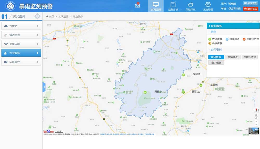Image resolution: width=260 pixels, height=149 pixels.
Task: Click the farm marker near 万田乡
Action: 145,92
